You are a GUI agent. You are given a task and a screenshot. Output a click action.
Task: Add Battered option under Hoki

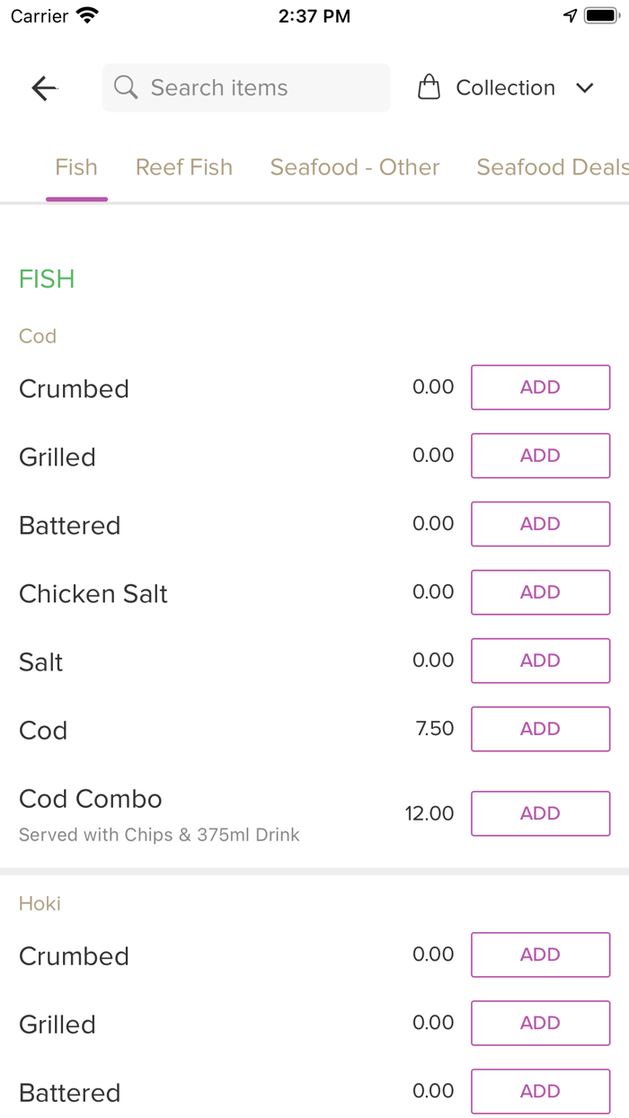[x=540, y=1091]
